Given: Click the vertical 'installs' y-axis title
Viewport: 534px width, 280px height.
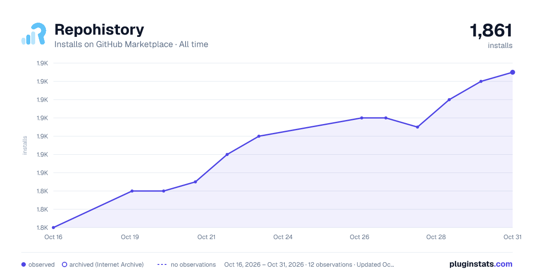Looking at the screenshot, I should (x=25, y=145).
